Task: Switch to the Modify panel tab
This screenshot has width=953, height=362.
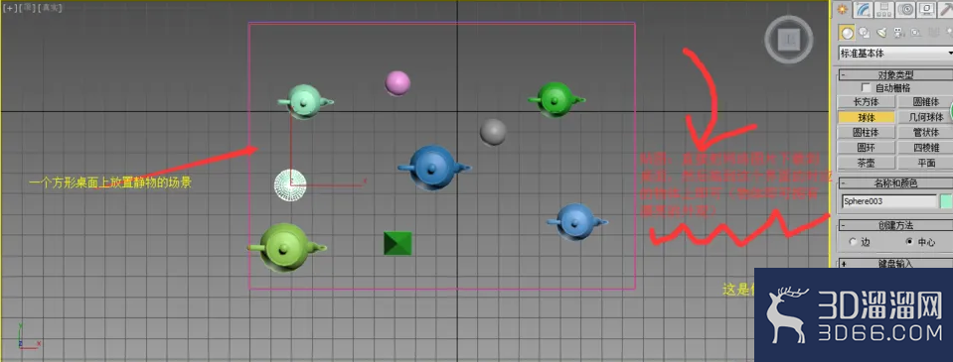Action: [x=864, y=9]
